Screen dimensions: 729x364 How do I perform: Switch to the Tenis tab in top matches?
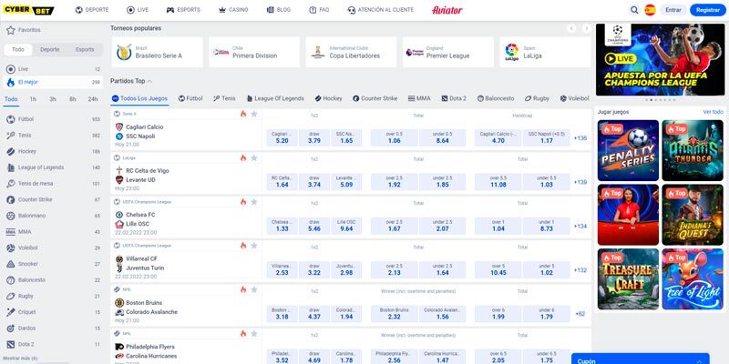pos(224,98)
